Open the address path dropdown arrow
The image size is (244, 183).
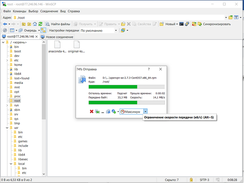[226, 17]
